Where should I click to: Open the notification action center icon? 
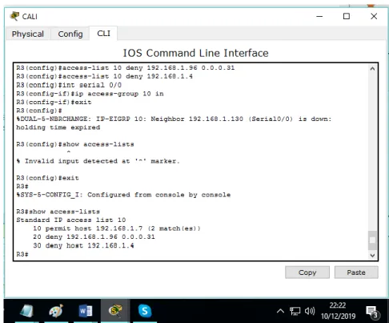372,312
